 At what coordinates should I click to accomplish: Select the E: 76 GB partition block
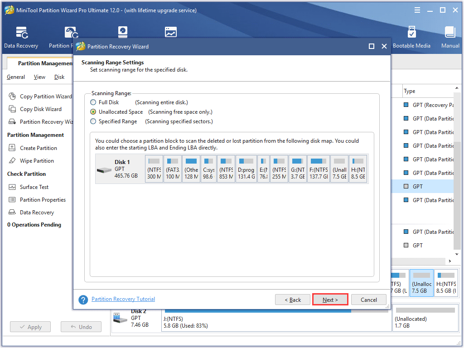(263, 169)
